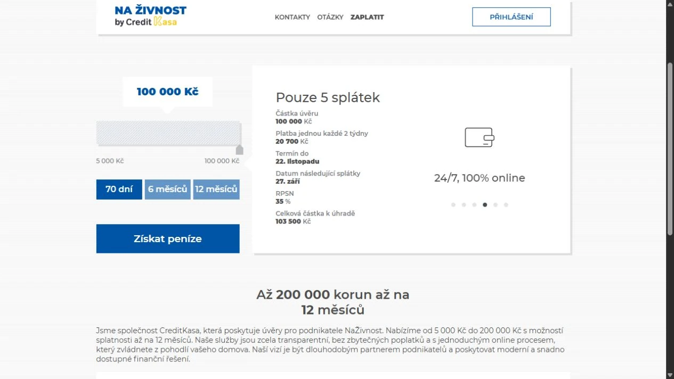Choose the 12 měsíců loan term
Screen dimensions: 674x379
(216, 190)
